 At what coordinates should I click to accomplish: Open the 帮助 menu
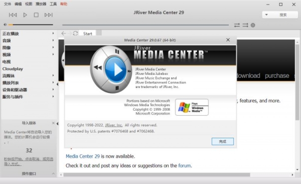pos(64,4)
